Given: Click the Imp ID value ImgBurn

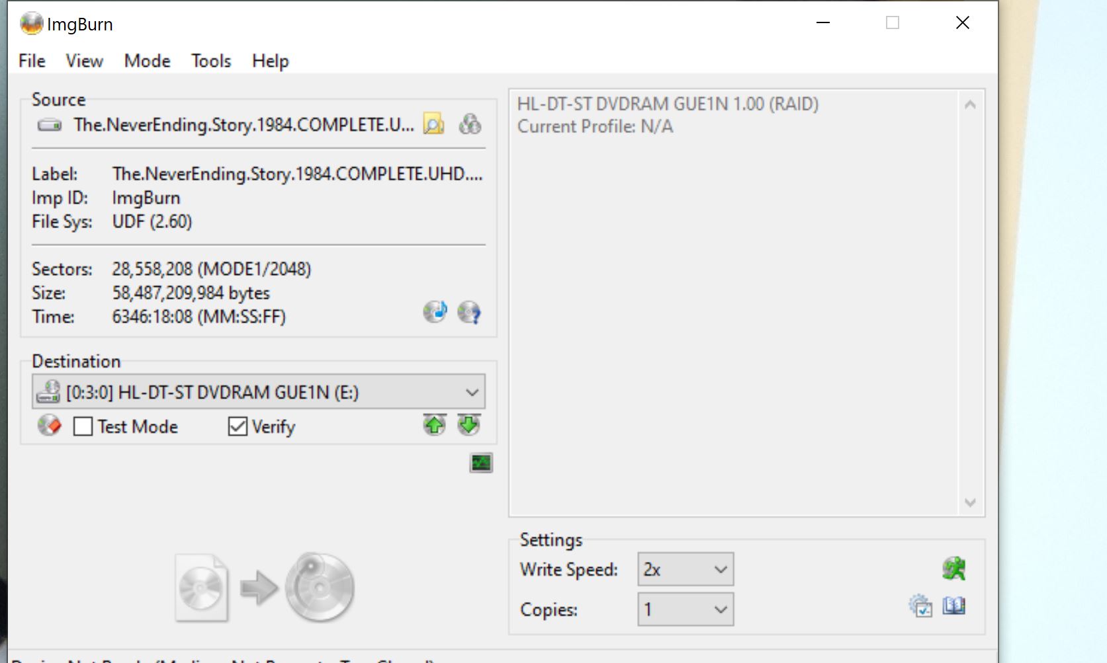Looking at the screenshot, I should pos(146,198).
